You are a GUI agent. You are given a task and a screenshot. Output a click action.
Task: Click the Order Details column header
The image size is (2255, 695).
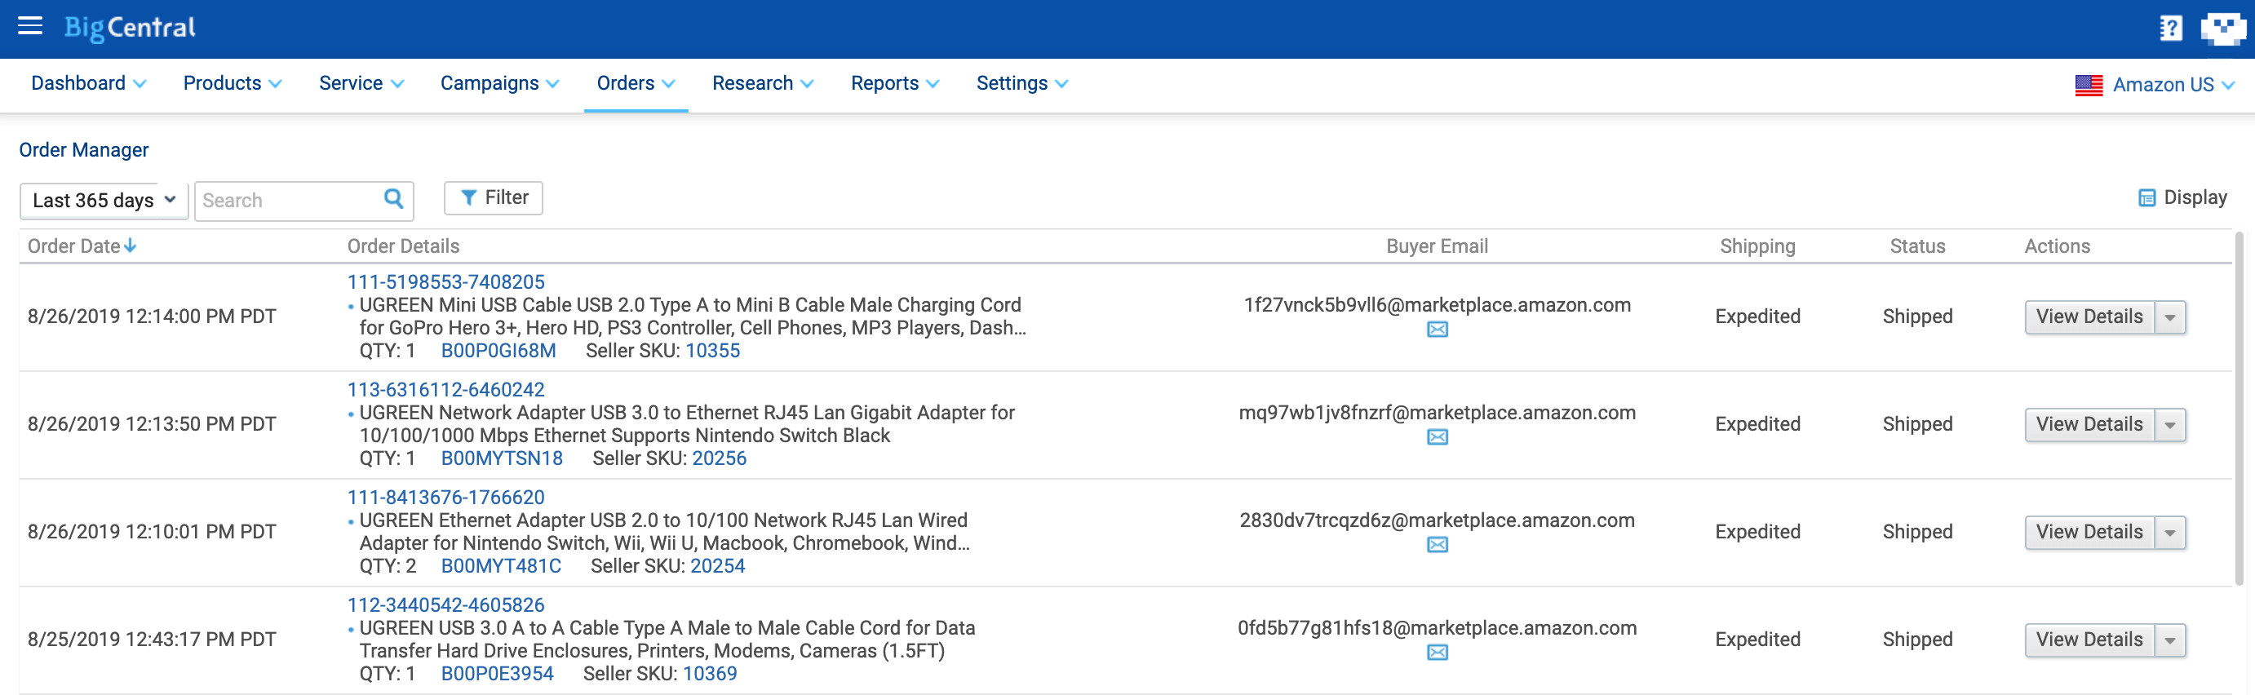[404, 246]
